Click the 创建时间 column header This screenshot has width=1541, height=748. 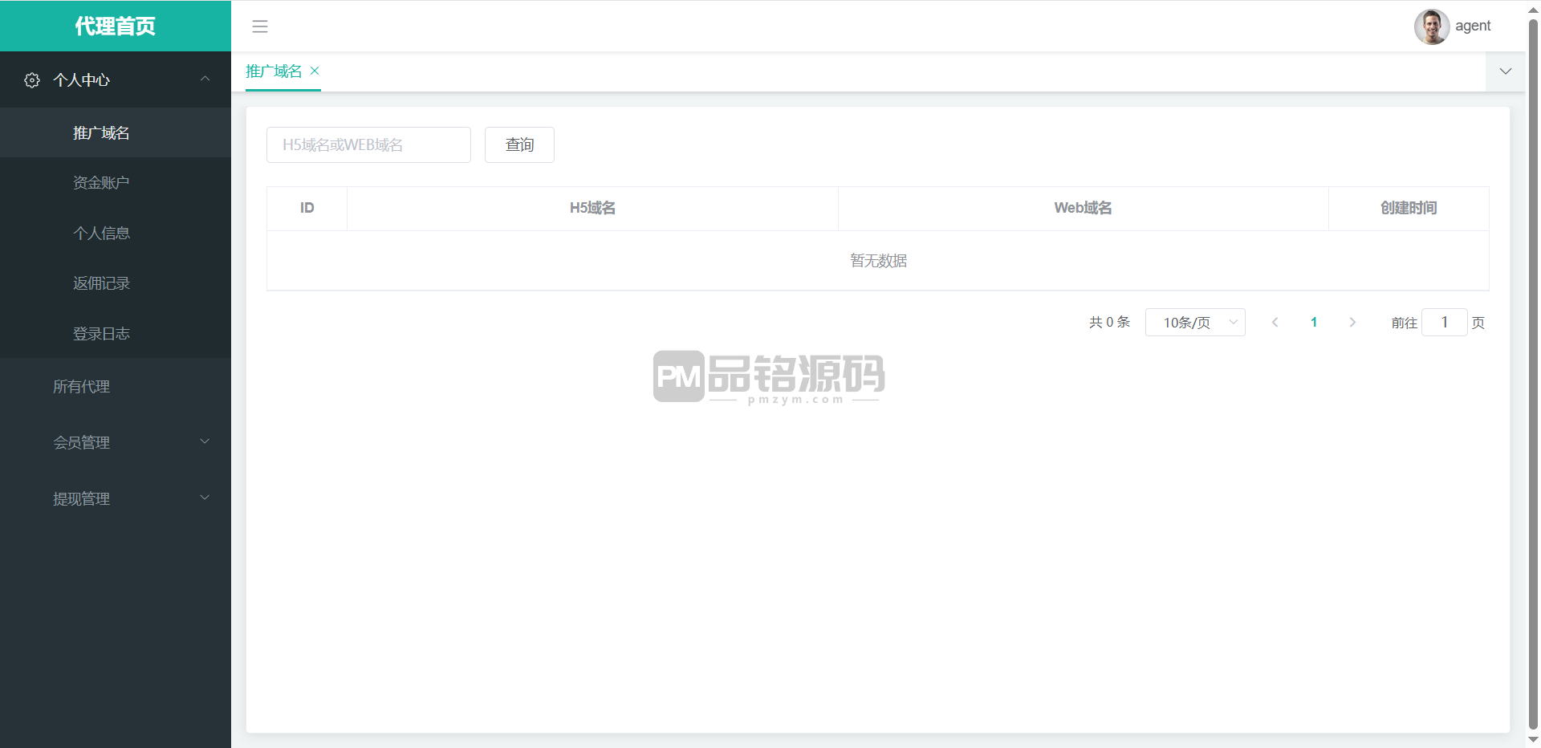[x=1409, y=208]
